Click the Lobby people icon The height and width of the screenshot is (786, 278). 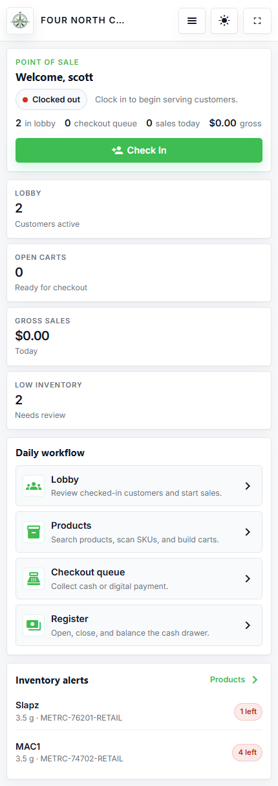pyautogui.click(x=34, y=485)
